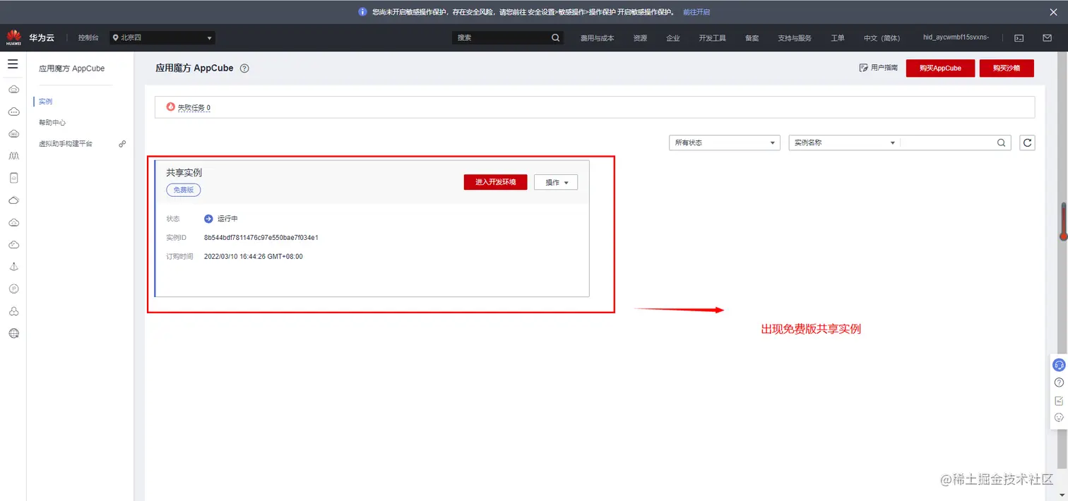Follow the 前往开启 link in banner
1068x501 pixels.
696,12
